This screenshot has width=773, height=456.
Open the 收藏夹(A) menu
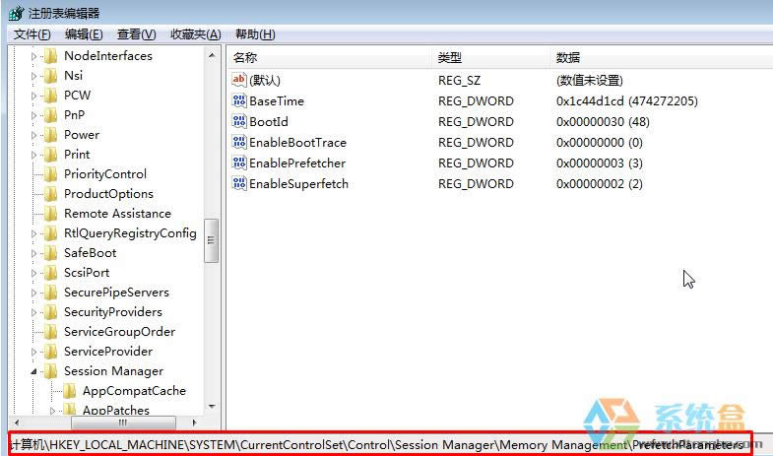[195, 34]
